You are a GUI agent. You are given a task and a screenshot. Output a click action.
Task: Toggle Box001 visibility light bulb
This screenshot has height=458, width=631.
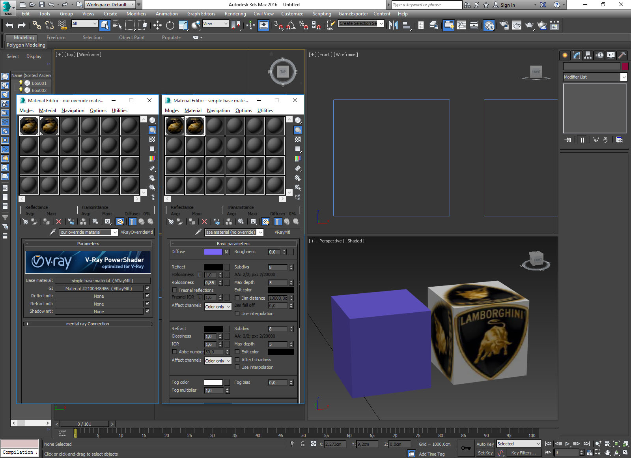click(x=21, y=83)
